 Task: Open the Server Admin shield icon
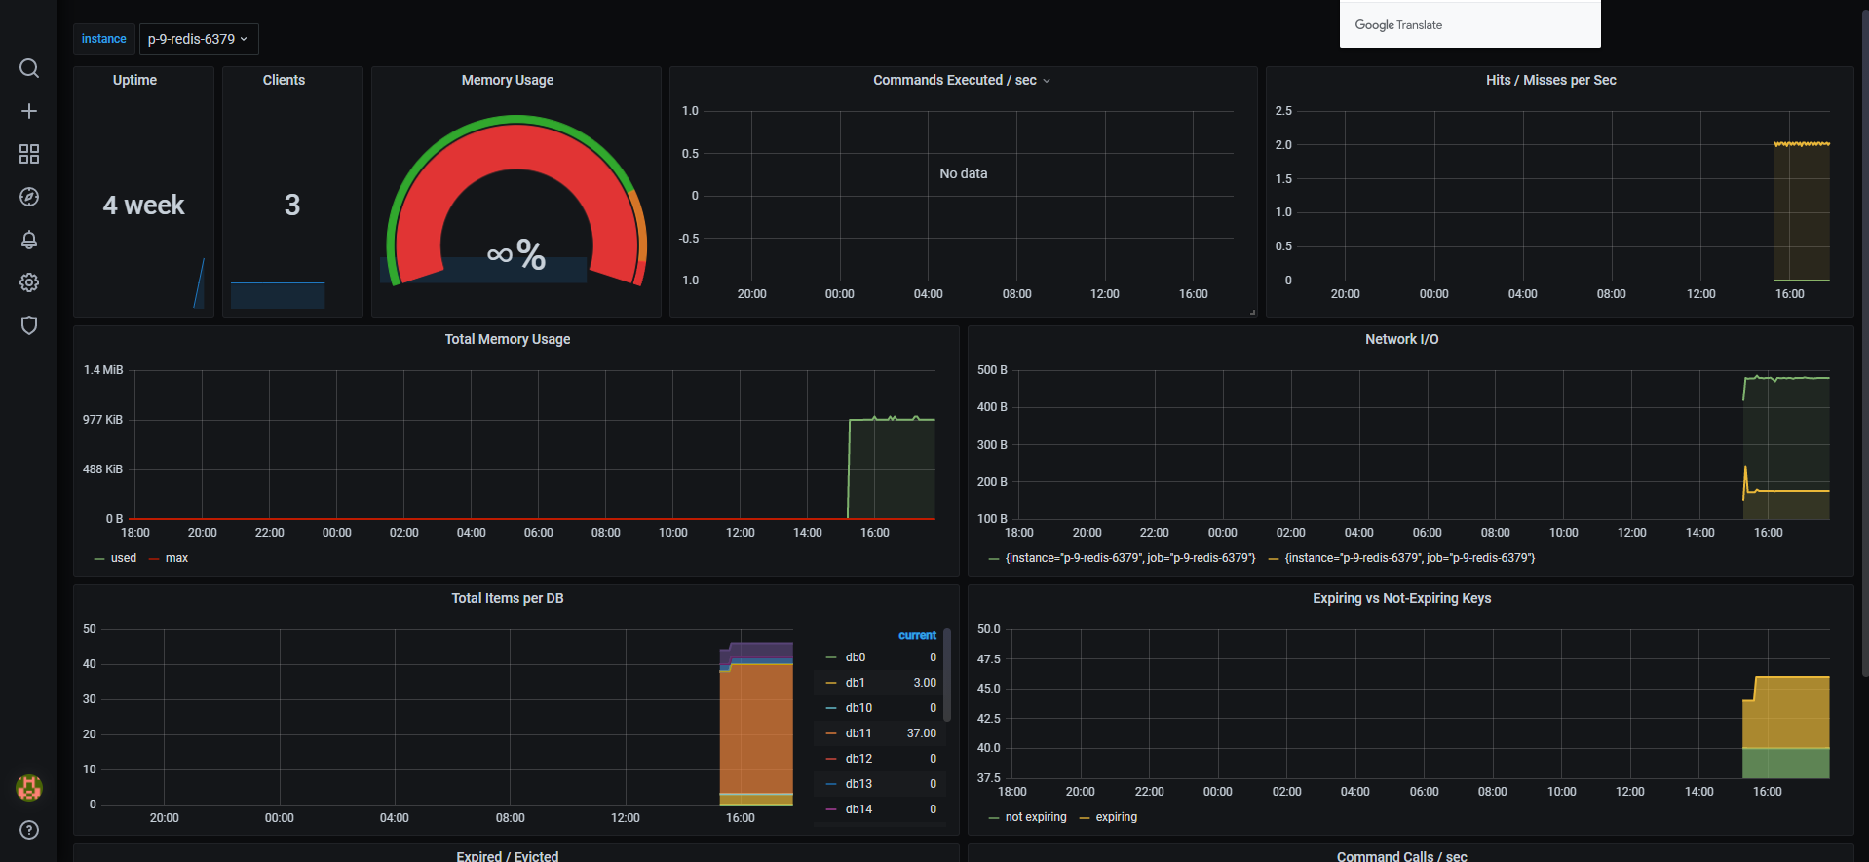coord(29,325)
